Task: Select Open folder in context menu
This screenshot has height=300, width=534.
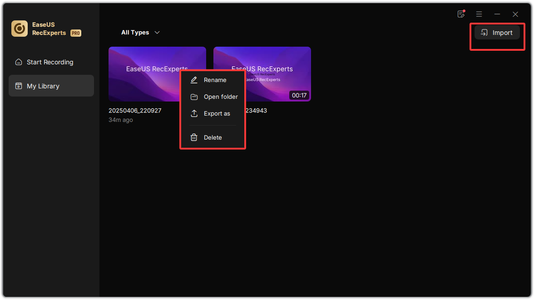Action: pos(213,97)
